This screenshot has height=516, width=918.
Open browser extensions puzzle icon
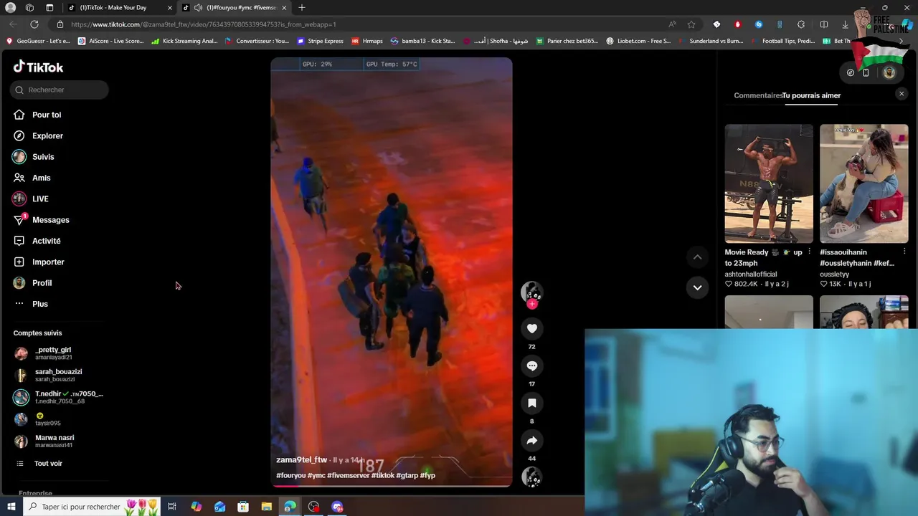[x=801, y=24]
